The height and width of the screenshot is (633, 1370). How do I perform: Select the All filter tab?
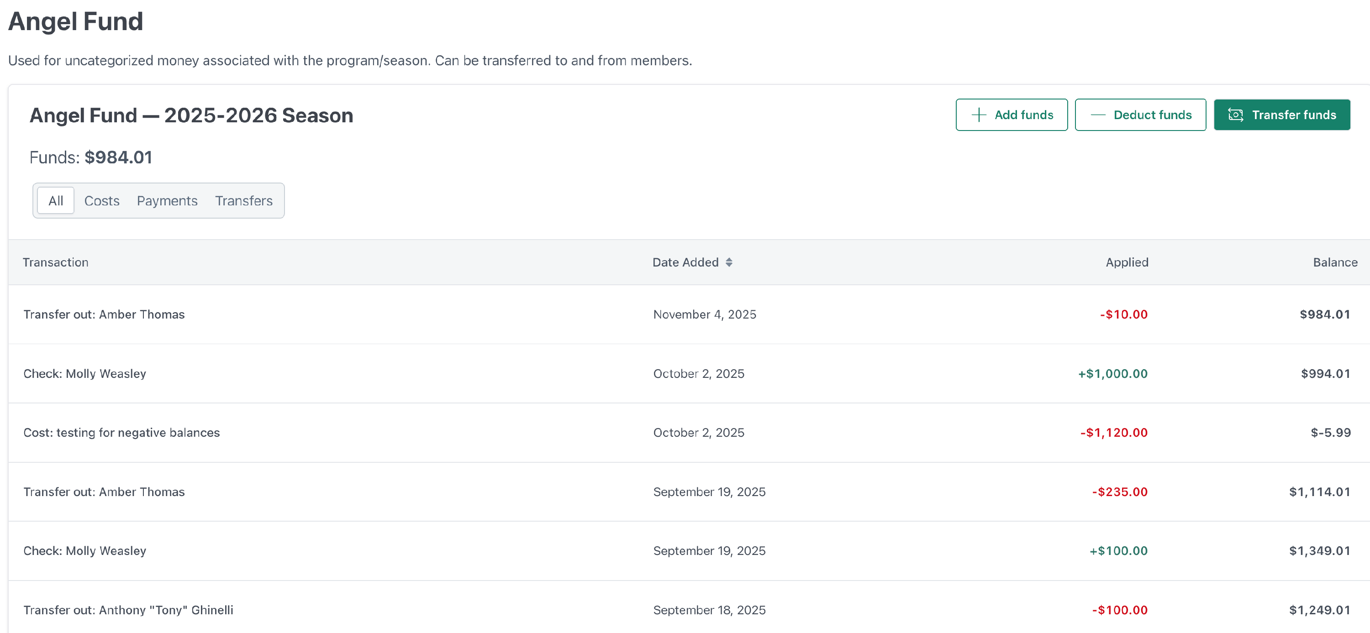(55, 200)
